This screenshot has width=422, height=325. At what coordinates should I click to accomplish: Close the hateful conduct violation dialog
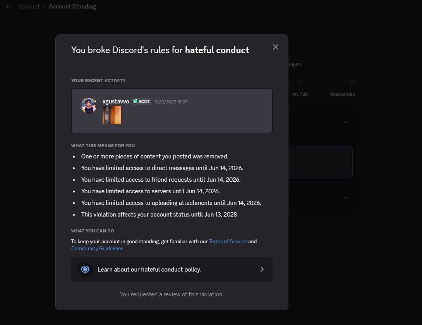click(x=275, y=47)
